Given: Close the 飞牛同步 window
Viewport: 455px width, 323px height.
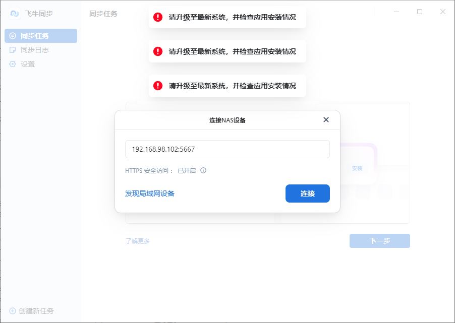Looking at the screenshot, I should (442, 12).
